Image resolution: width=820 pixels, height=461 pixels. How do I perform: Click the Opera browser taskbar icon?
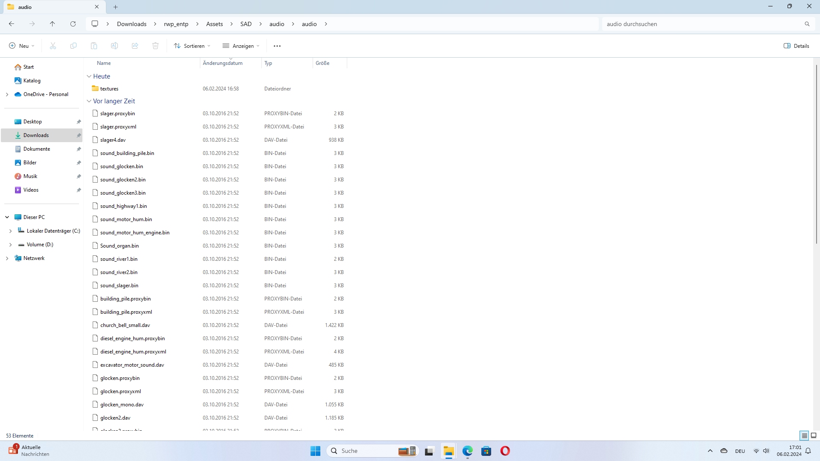(x=505, y=451)
